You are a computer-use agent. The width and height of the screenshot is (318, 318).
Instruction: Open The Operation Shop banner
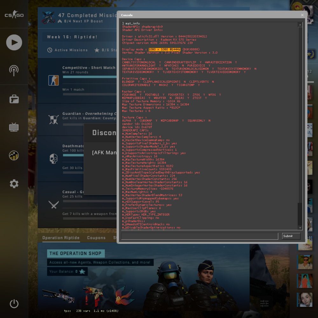click(x=76, y=253)
